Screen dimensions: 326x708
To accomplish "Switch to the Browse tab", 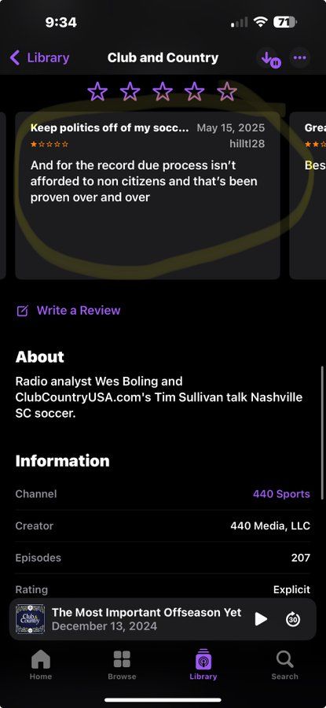I will coord(122,665).
